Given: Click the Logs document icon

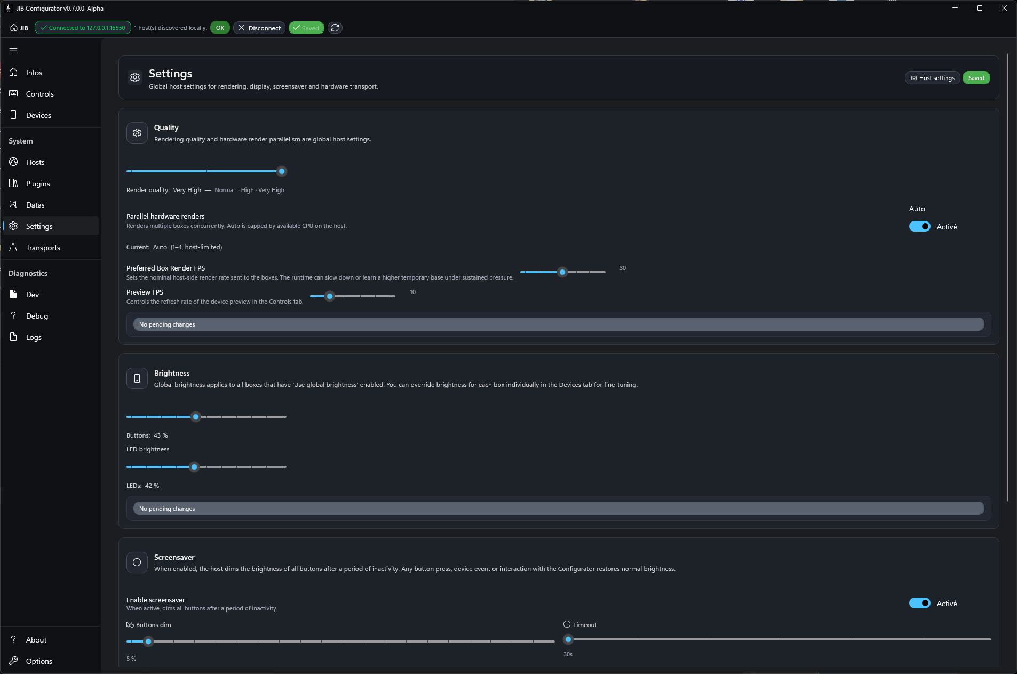Looking at the screenshot, I should coord(13,337).
